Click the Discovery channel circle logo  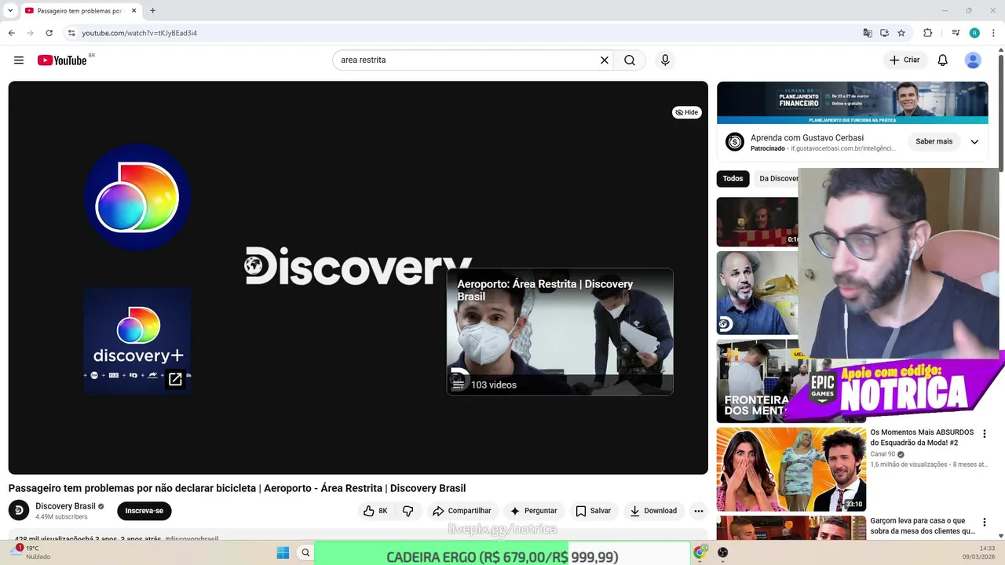click(137, 197)
